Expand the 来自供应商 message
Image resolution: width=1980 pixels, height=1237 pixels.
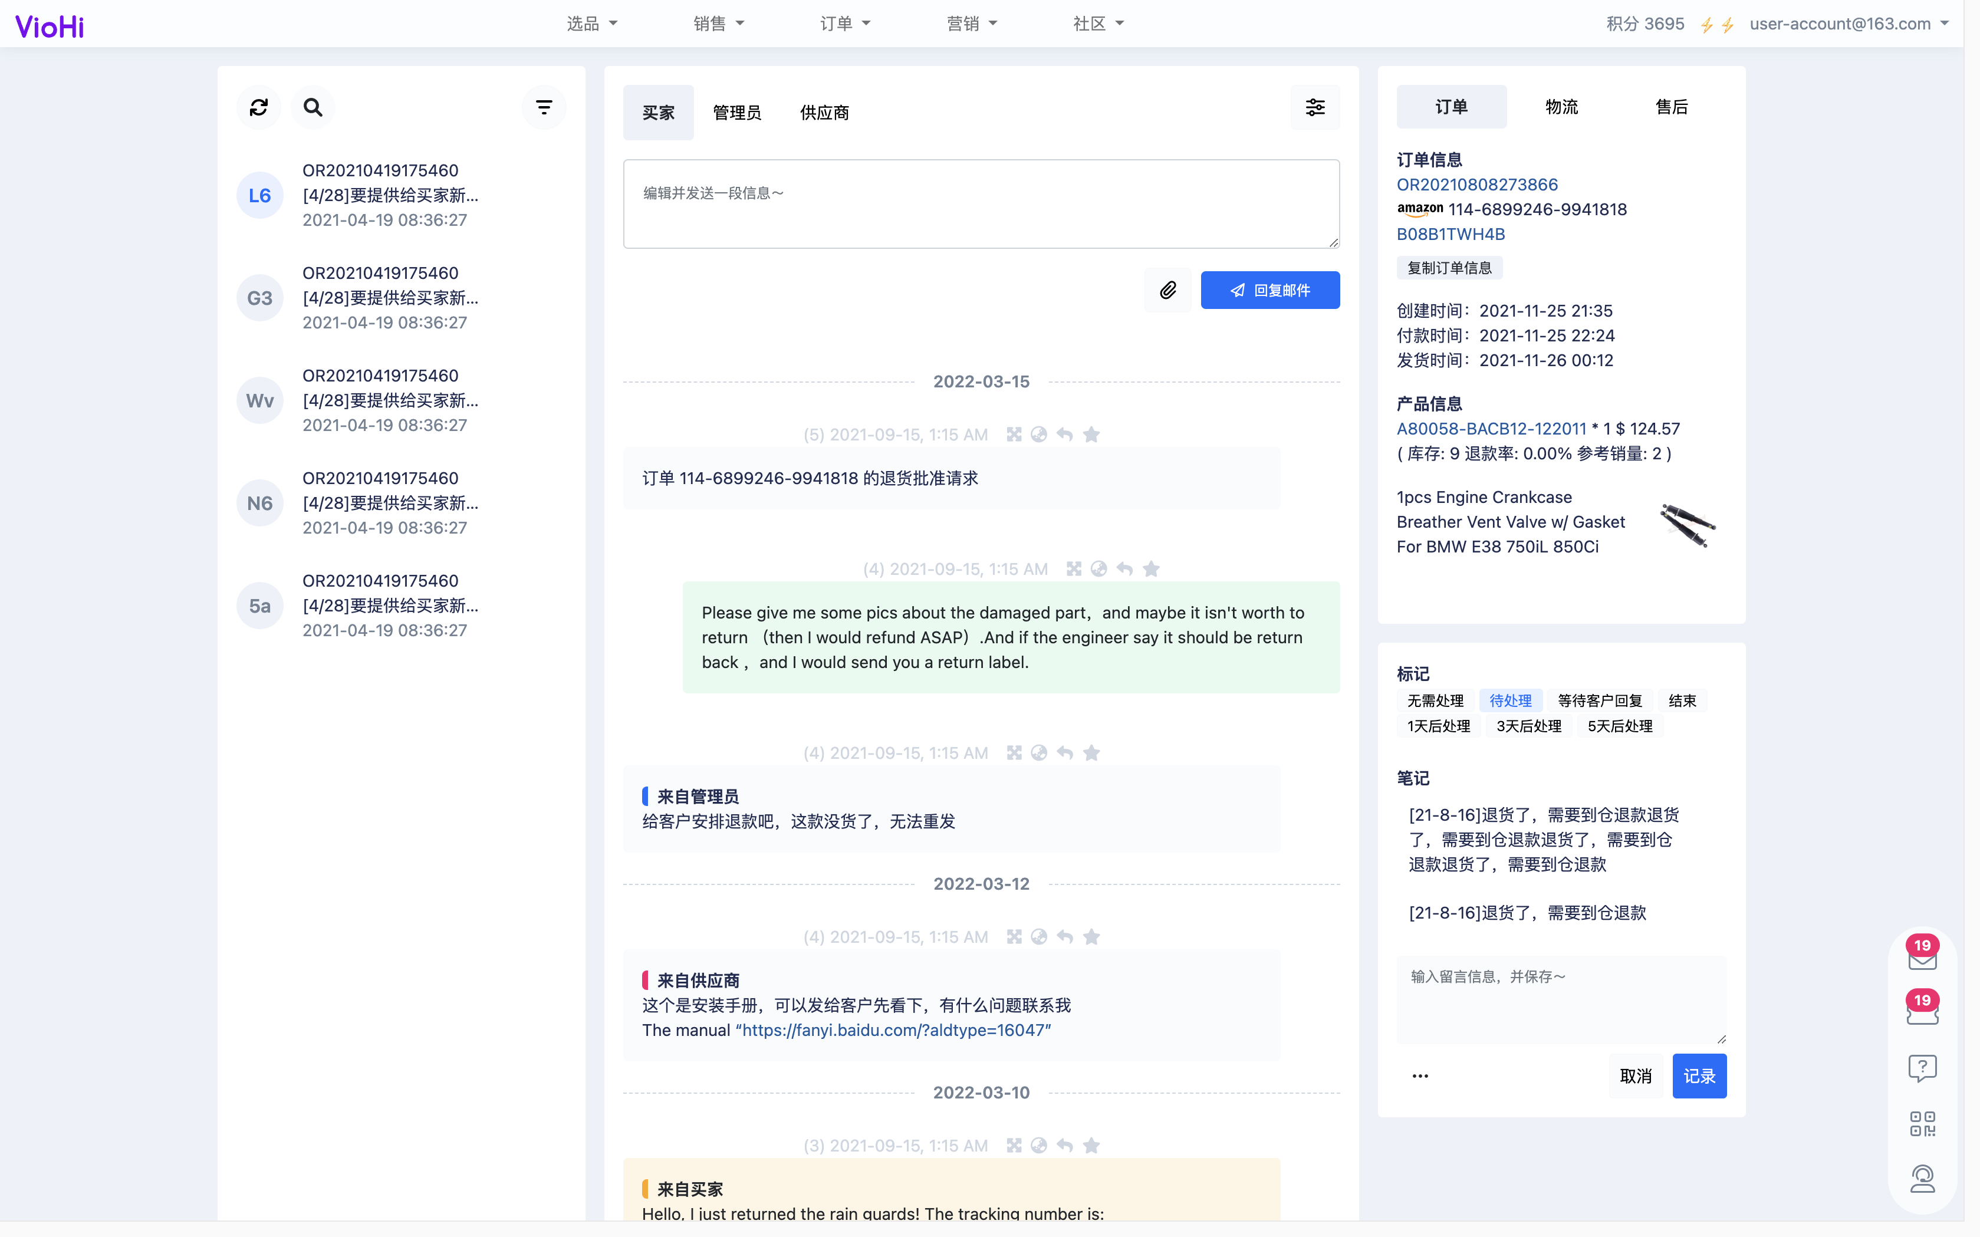[x=1014, y=937]
